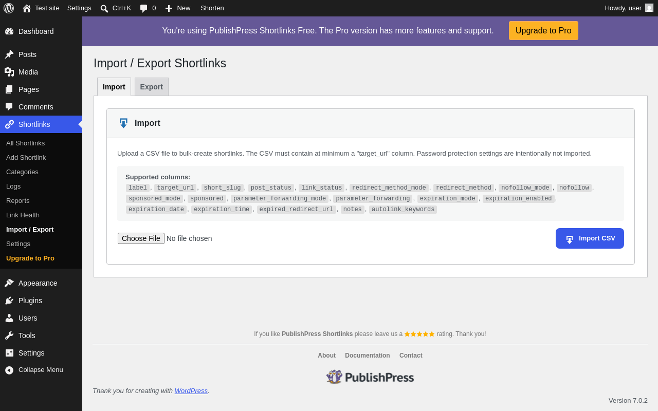Viewport: 658px width, 411px height.
Task: Switch to the Import tab
Action: [x=114, y=87]
